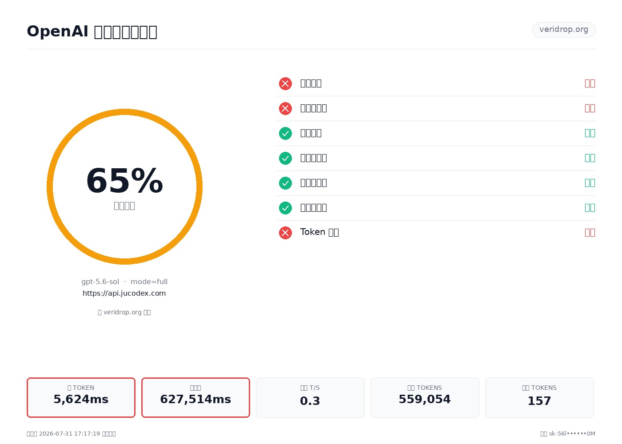Viewport: 622px width, 444px height.
Task: Select the 627,514ms stat card
Action: 195,397
